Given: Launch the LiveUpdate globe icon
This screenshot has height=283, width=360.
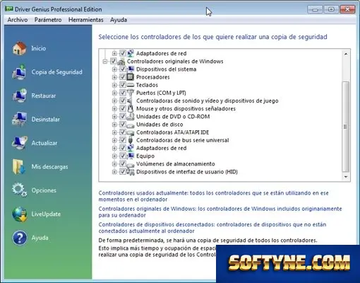Looking at the screenshot, I should tap(20, 214).
